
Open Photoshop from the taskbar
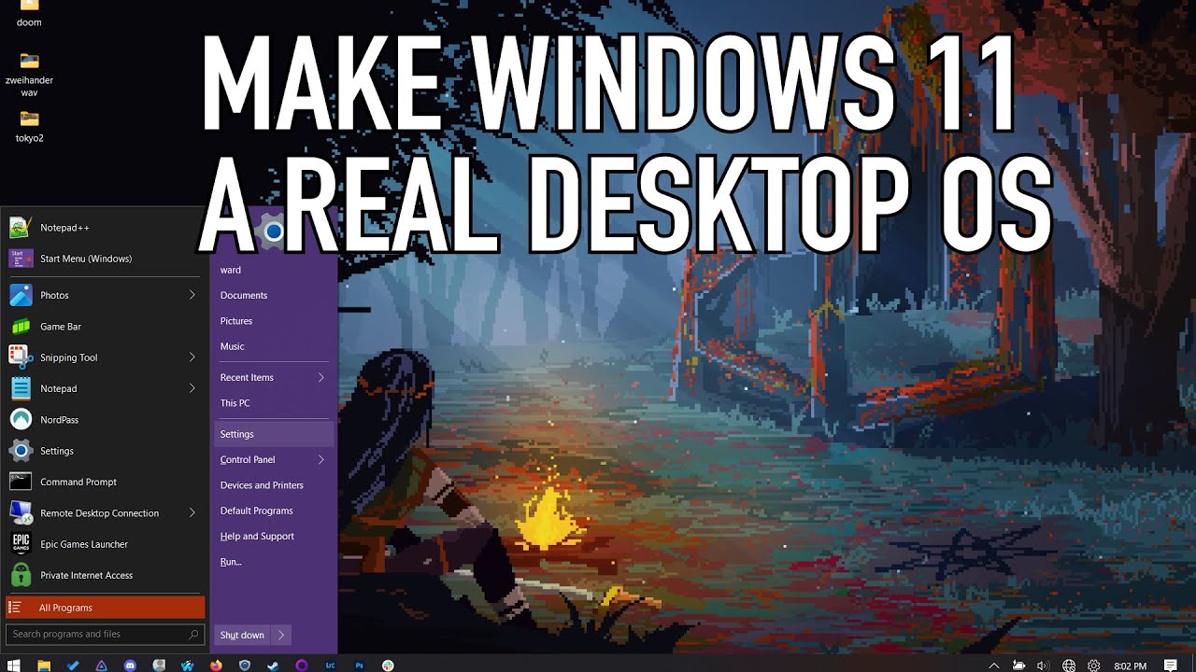click(x=361, y=665)
